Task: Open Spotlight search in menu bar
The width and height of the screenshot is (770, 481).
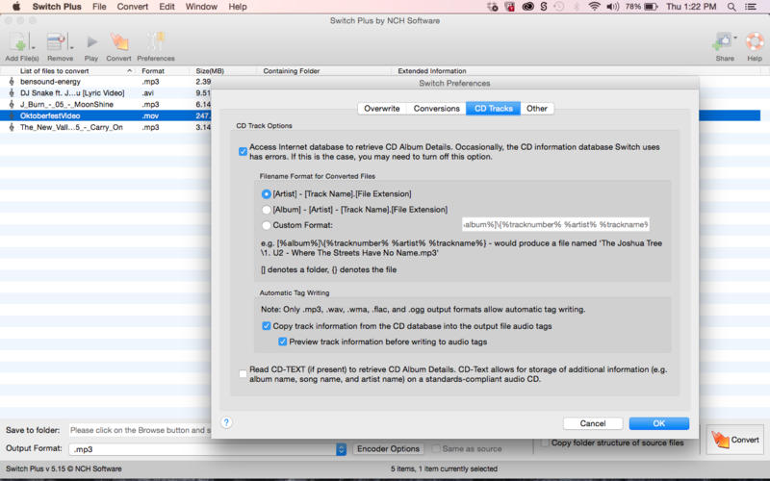Action: coord(731,7)
